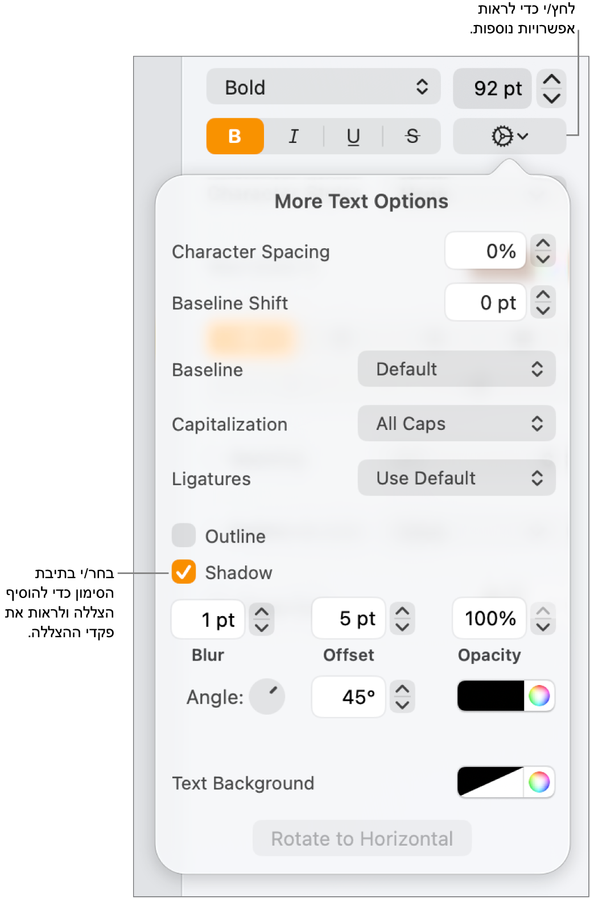This screenshot has height=898, width=590.
Task: Click the shadow Angle dial
Action: tap(267, 696)
